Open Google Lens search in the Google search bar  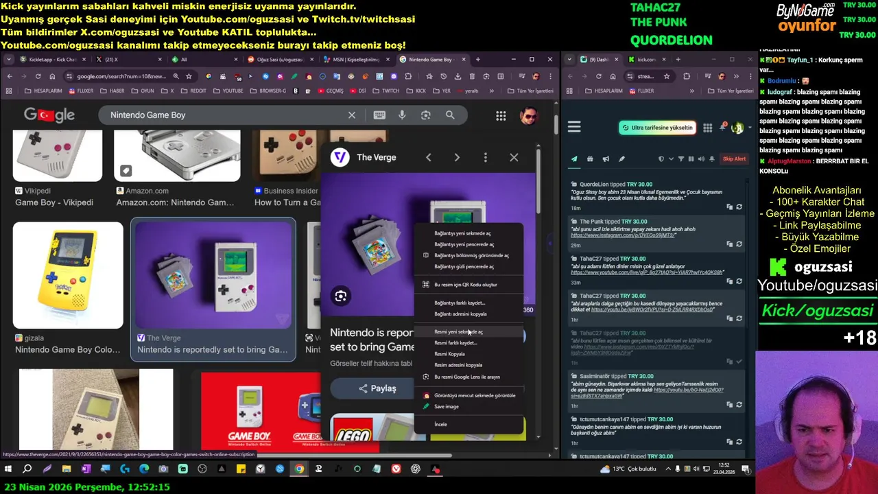pos(426,115)
